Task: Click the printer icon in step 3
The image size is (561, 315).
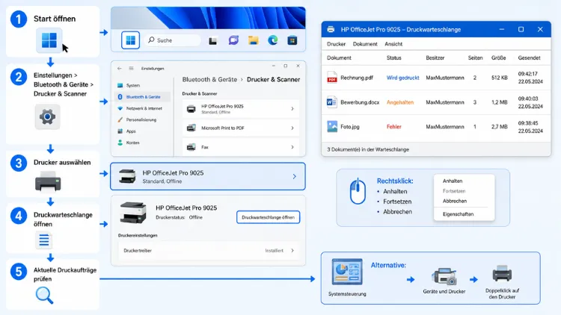Action: coord(48,181)
